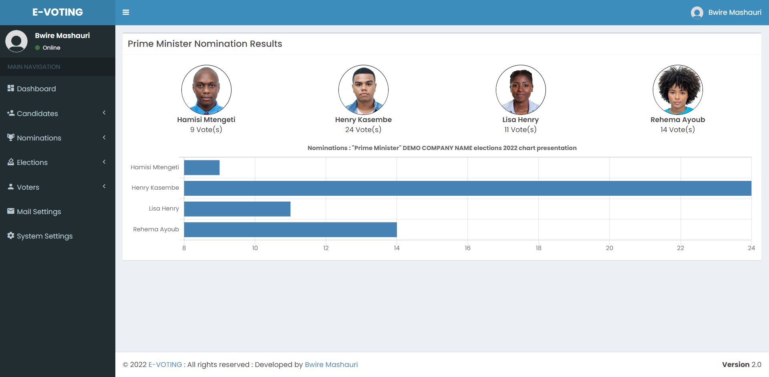Click the Nominations trophy icon
The height and width of the screenshot is (377, 769).
point(11,137)
